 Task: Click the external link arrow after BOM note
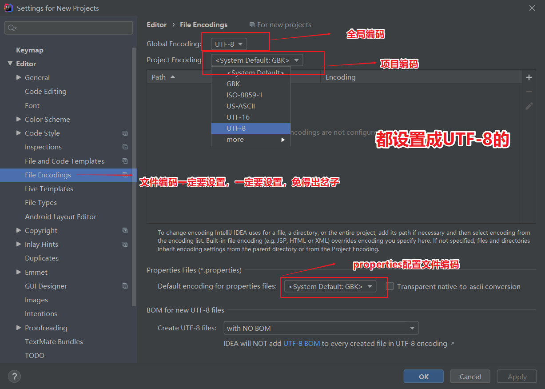click(x=453, y=343)
